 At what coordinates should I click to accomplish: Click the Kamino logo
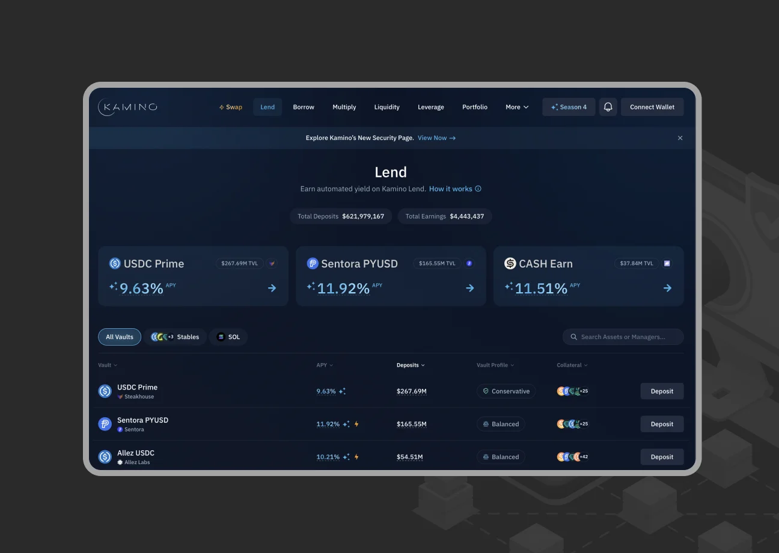pyautogui.click(x=127, y=107)
